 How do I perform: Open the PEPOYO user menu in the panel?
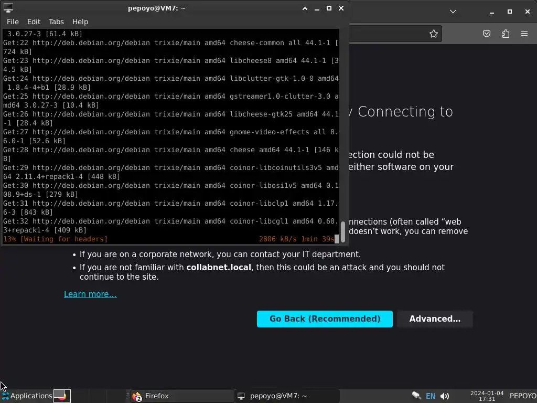click(523, 396)
